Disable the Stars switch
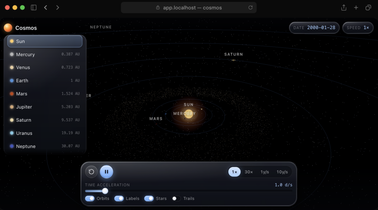This screenshot has width=378, height=210. pyautogui.click(x=149, y=199)
